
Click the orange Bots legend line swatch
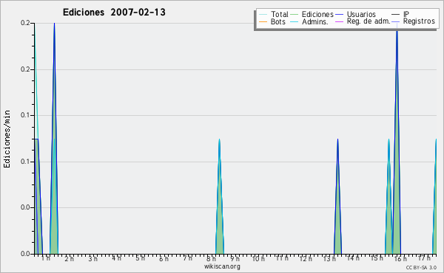pyautogui.click(x=263, y=21)
